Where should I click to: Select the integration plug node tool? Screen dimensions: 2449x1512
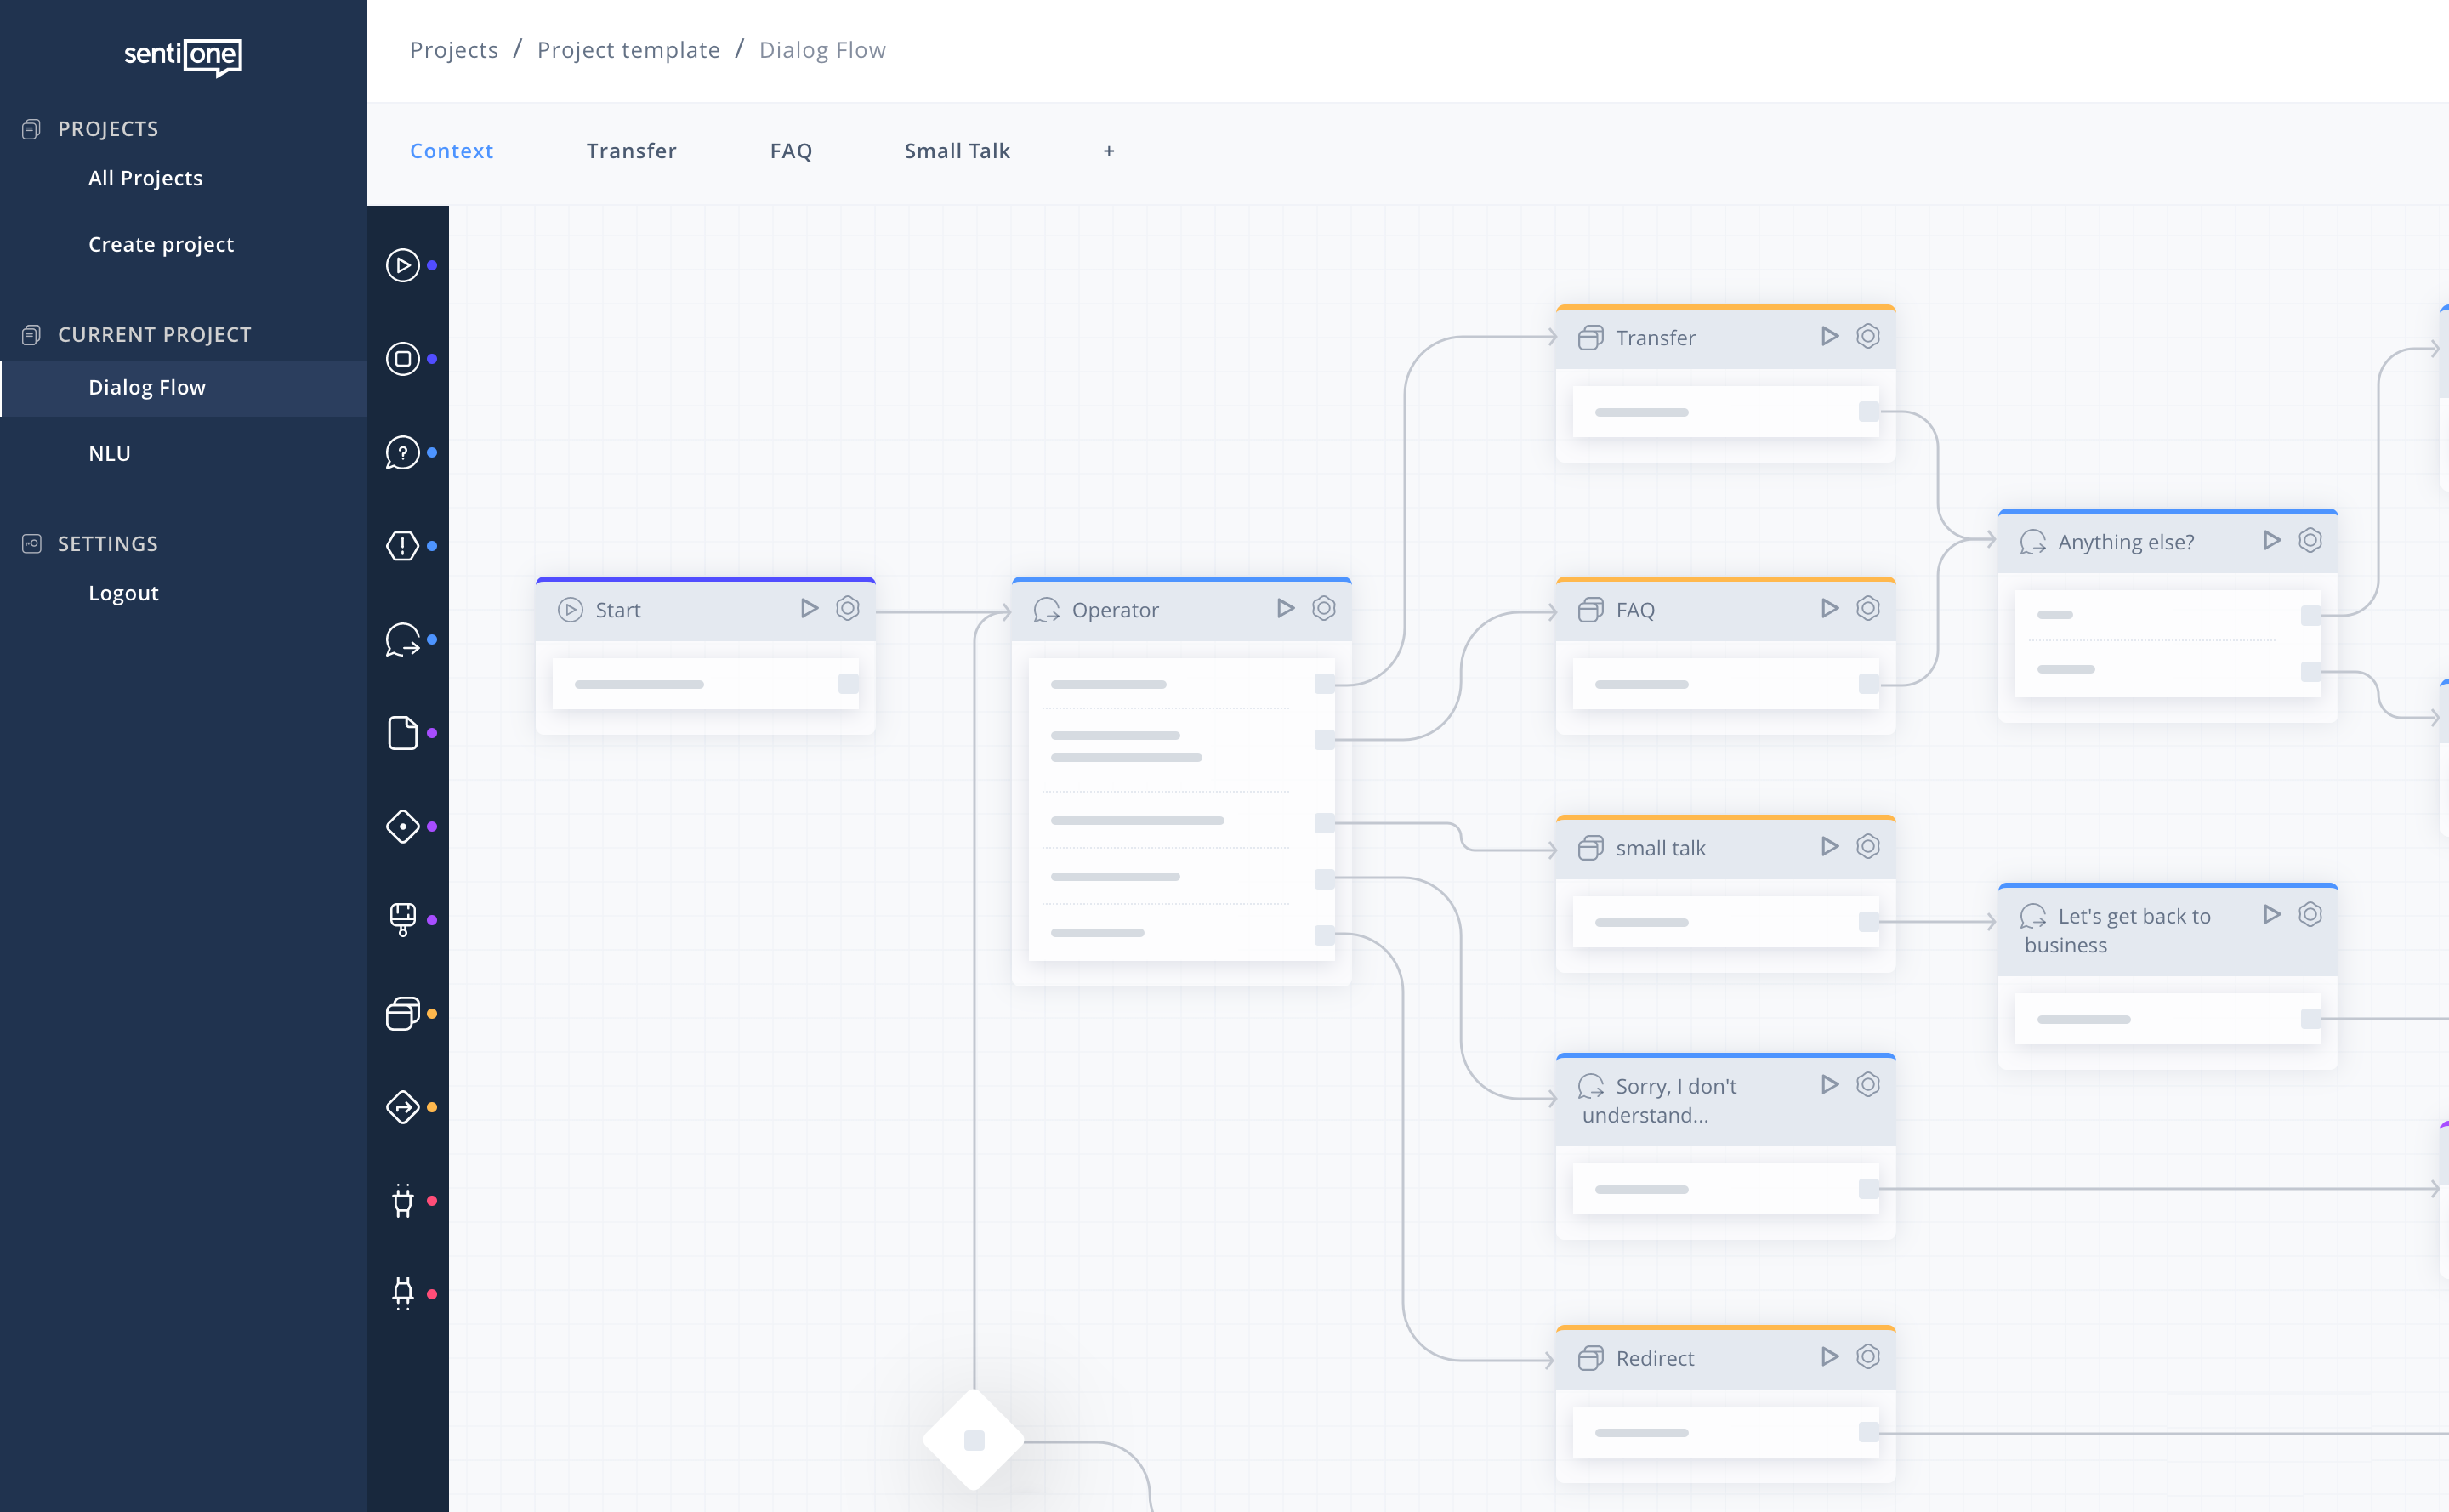coord(402,1201)
